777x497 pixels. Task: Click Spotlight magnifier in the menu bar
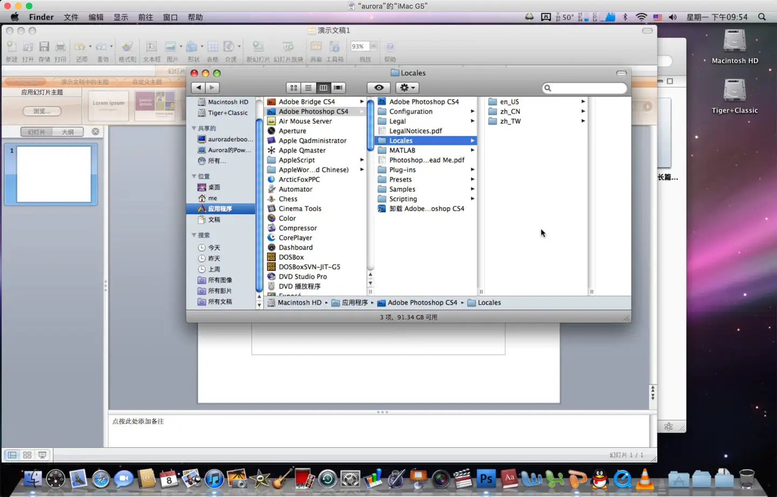point(762,17)
